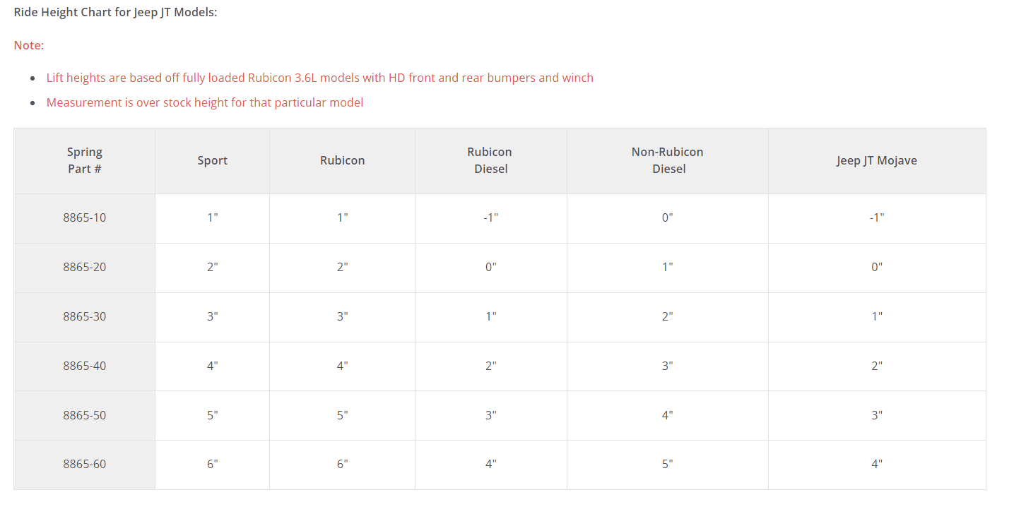Click the Rubicon Diesel height in the 8865-40 row
This screenshot has width=1026, height=514.
pos(491,366)
